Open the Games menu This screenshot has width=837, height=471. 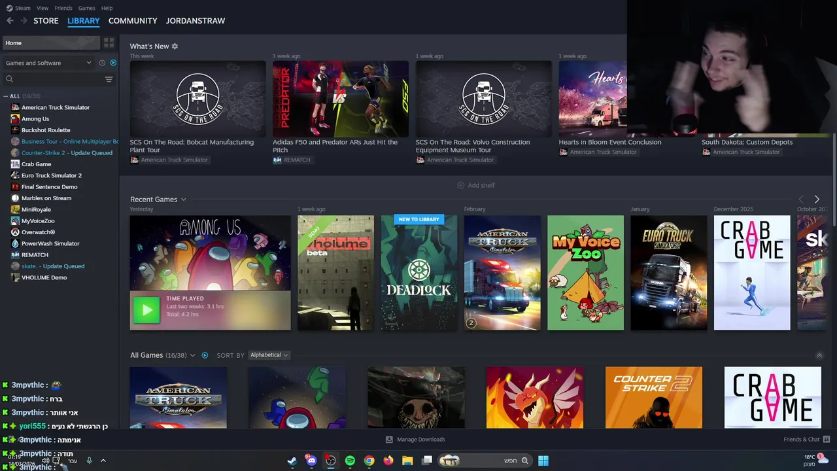[86, 8]
